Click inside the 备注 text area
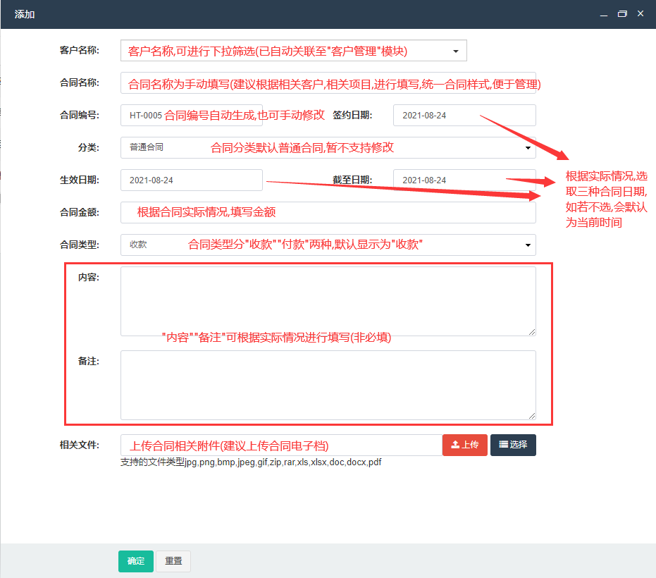This screenshot has width=656, height=578. 328,385
